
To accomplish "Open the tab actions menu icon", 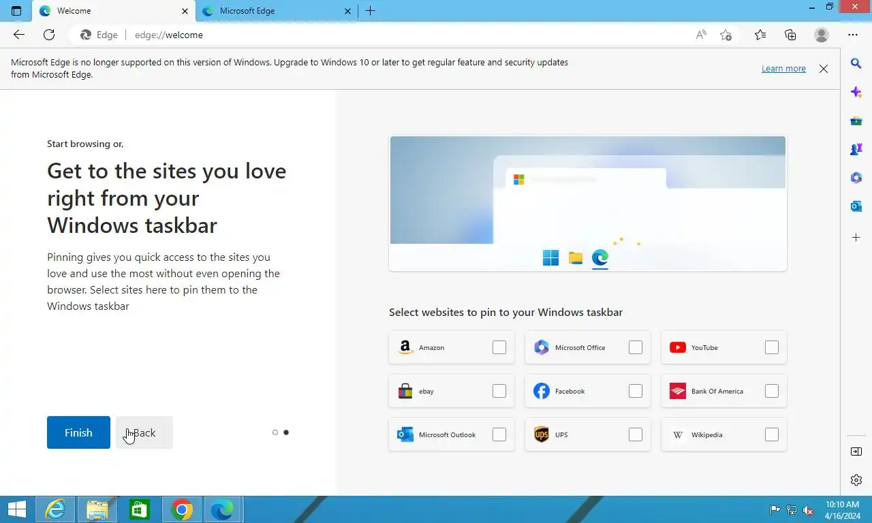I will point(16,11).
